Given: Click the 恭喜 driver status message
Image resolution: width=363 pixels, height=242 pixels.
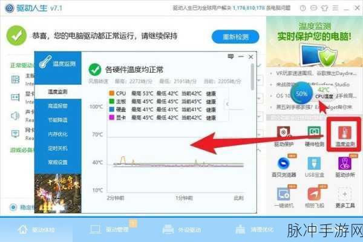Looking at the screenshot, I should click(x=105, y=36).
